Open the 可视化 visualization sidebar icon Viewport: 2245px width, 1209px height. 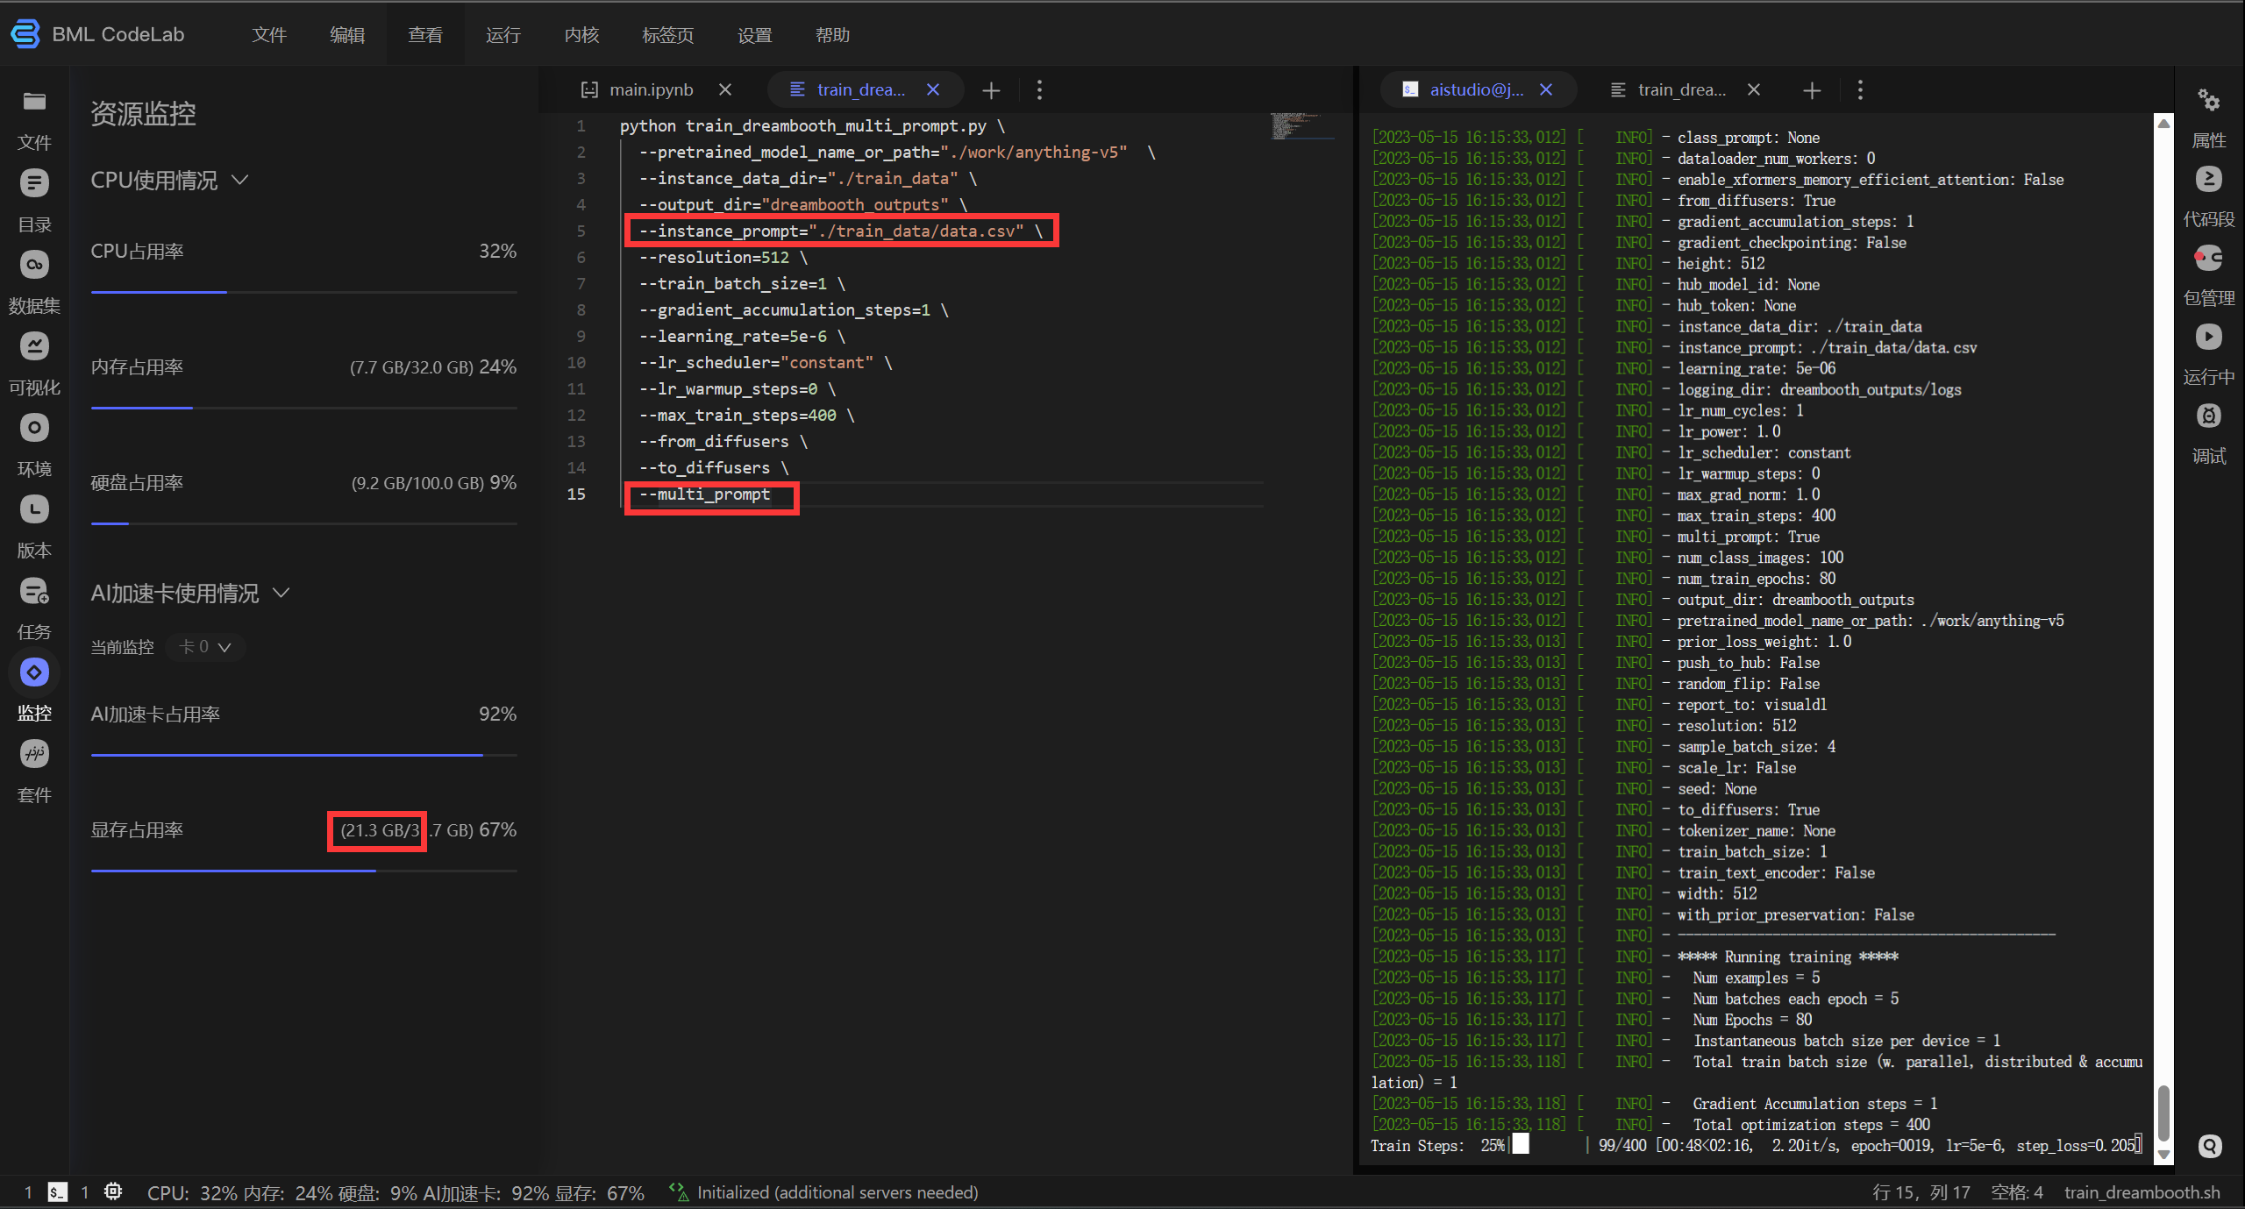tap(34, 346)
